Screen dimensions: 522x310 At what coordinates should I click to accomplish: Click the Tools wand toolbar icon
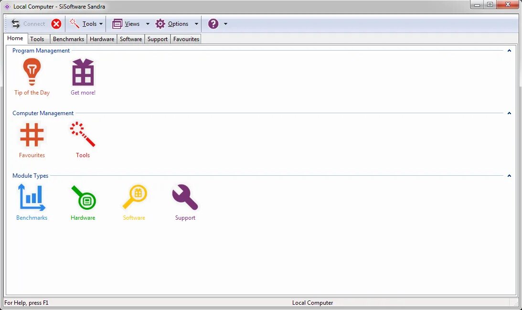pos(74,23)
